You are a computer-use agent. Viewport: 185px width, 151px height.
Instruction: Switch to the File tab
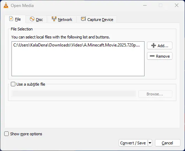[x=15, y=19]
